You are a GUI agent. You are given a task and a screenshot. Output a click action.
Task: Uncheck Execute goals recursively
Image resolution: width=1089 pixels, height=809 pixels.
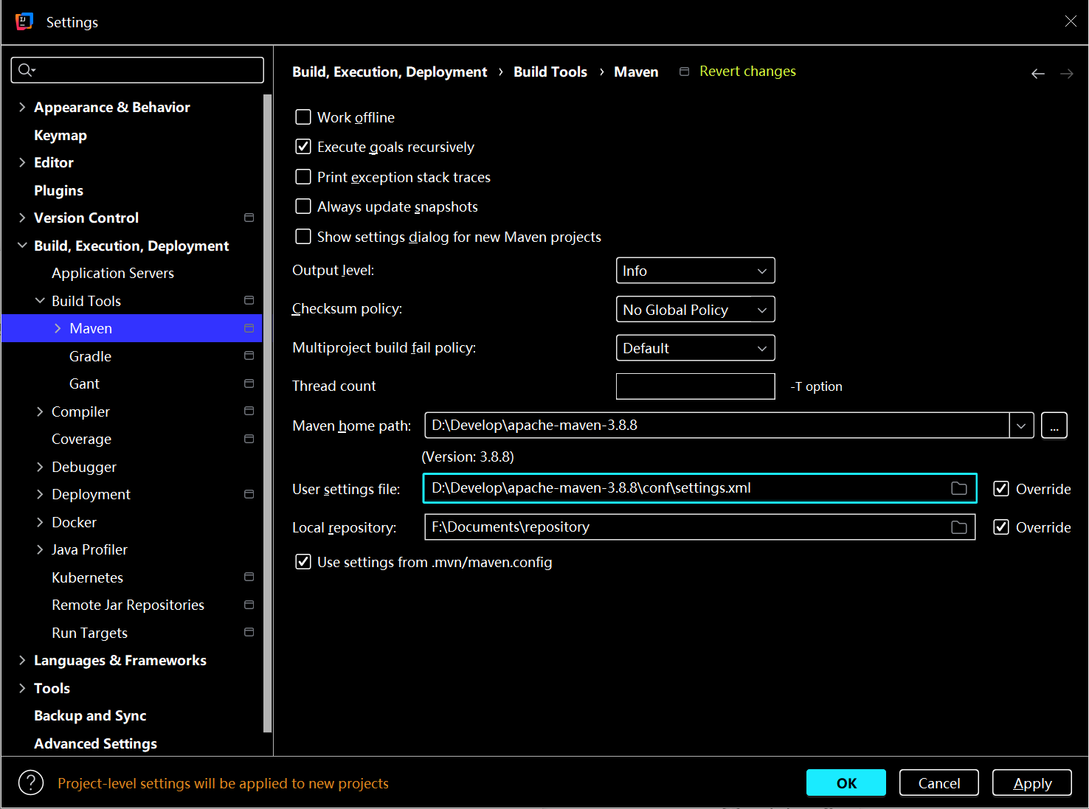[303, 147]
